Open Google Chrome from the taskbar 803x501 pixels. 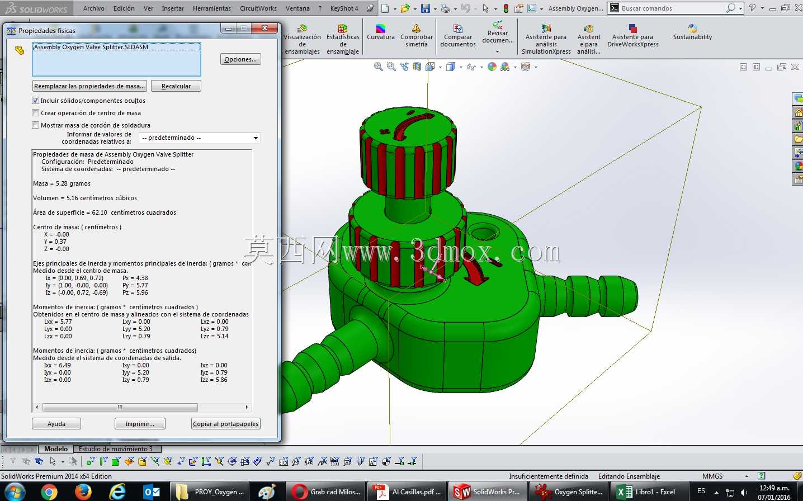pos(49,492)
